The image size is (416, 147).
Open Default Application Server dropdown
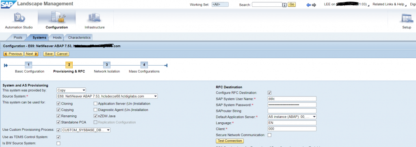[292, 117]
